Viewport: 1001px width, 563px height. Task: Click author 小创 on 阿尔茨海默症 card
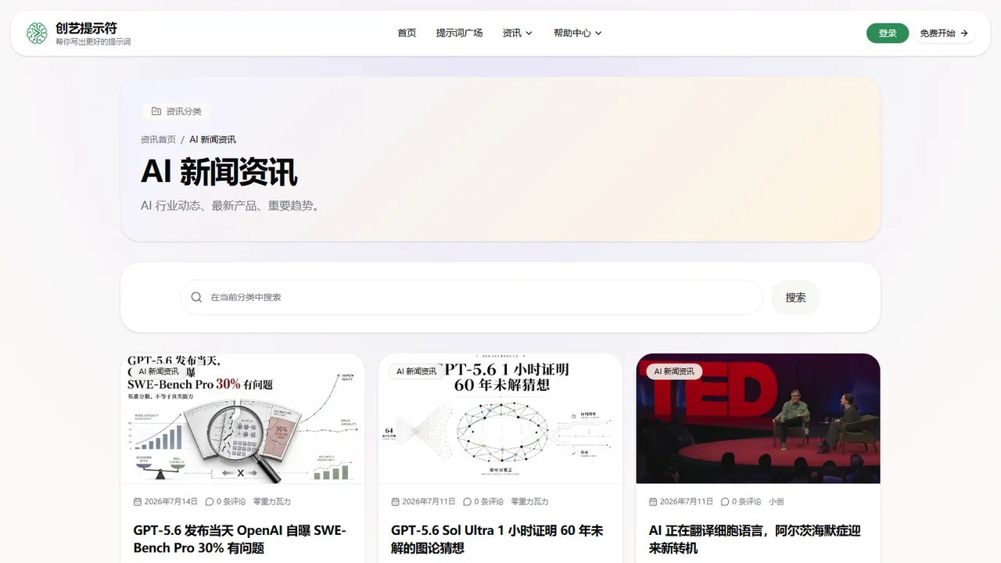777,501
